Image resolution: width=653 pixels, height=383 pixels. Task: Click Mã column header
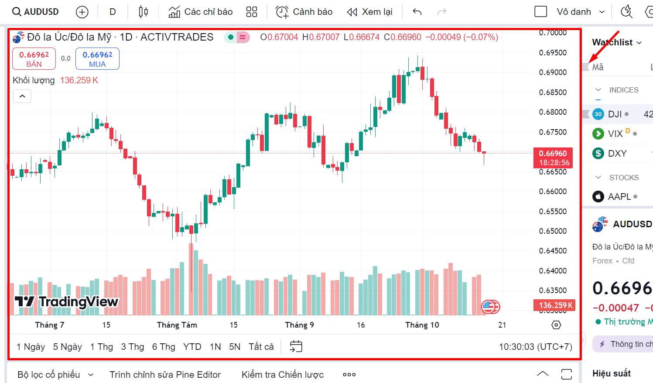click(x=598, y=67)
